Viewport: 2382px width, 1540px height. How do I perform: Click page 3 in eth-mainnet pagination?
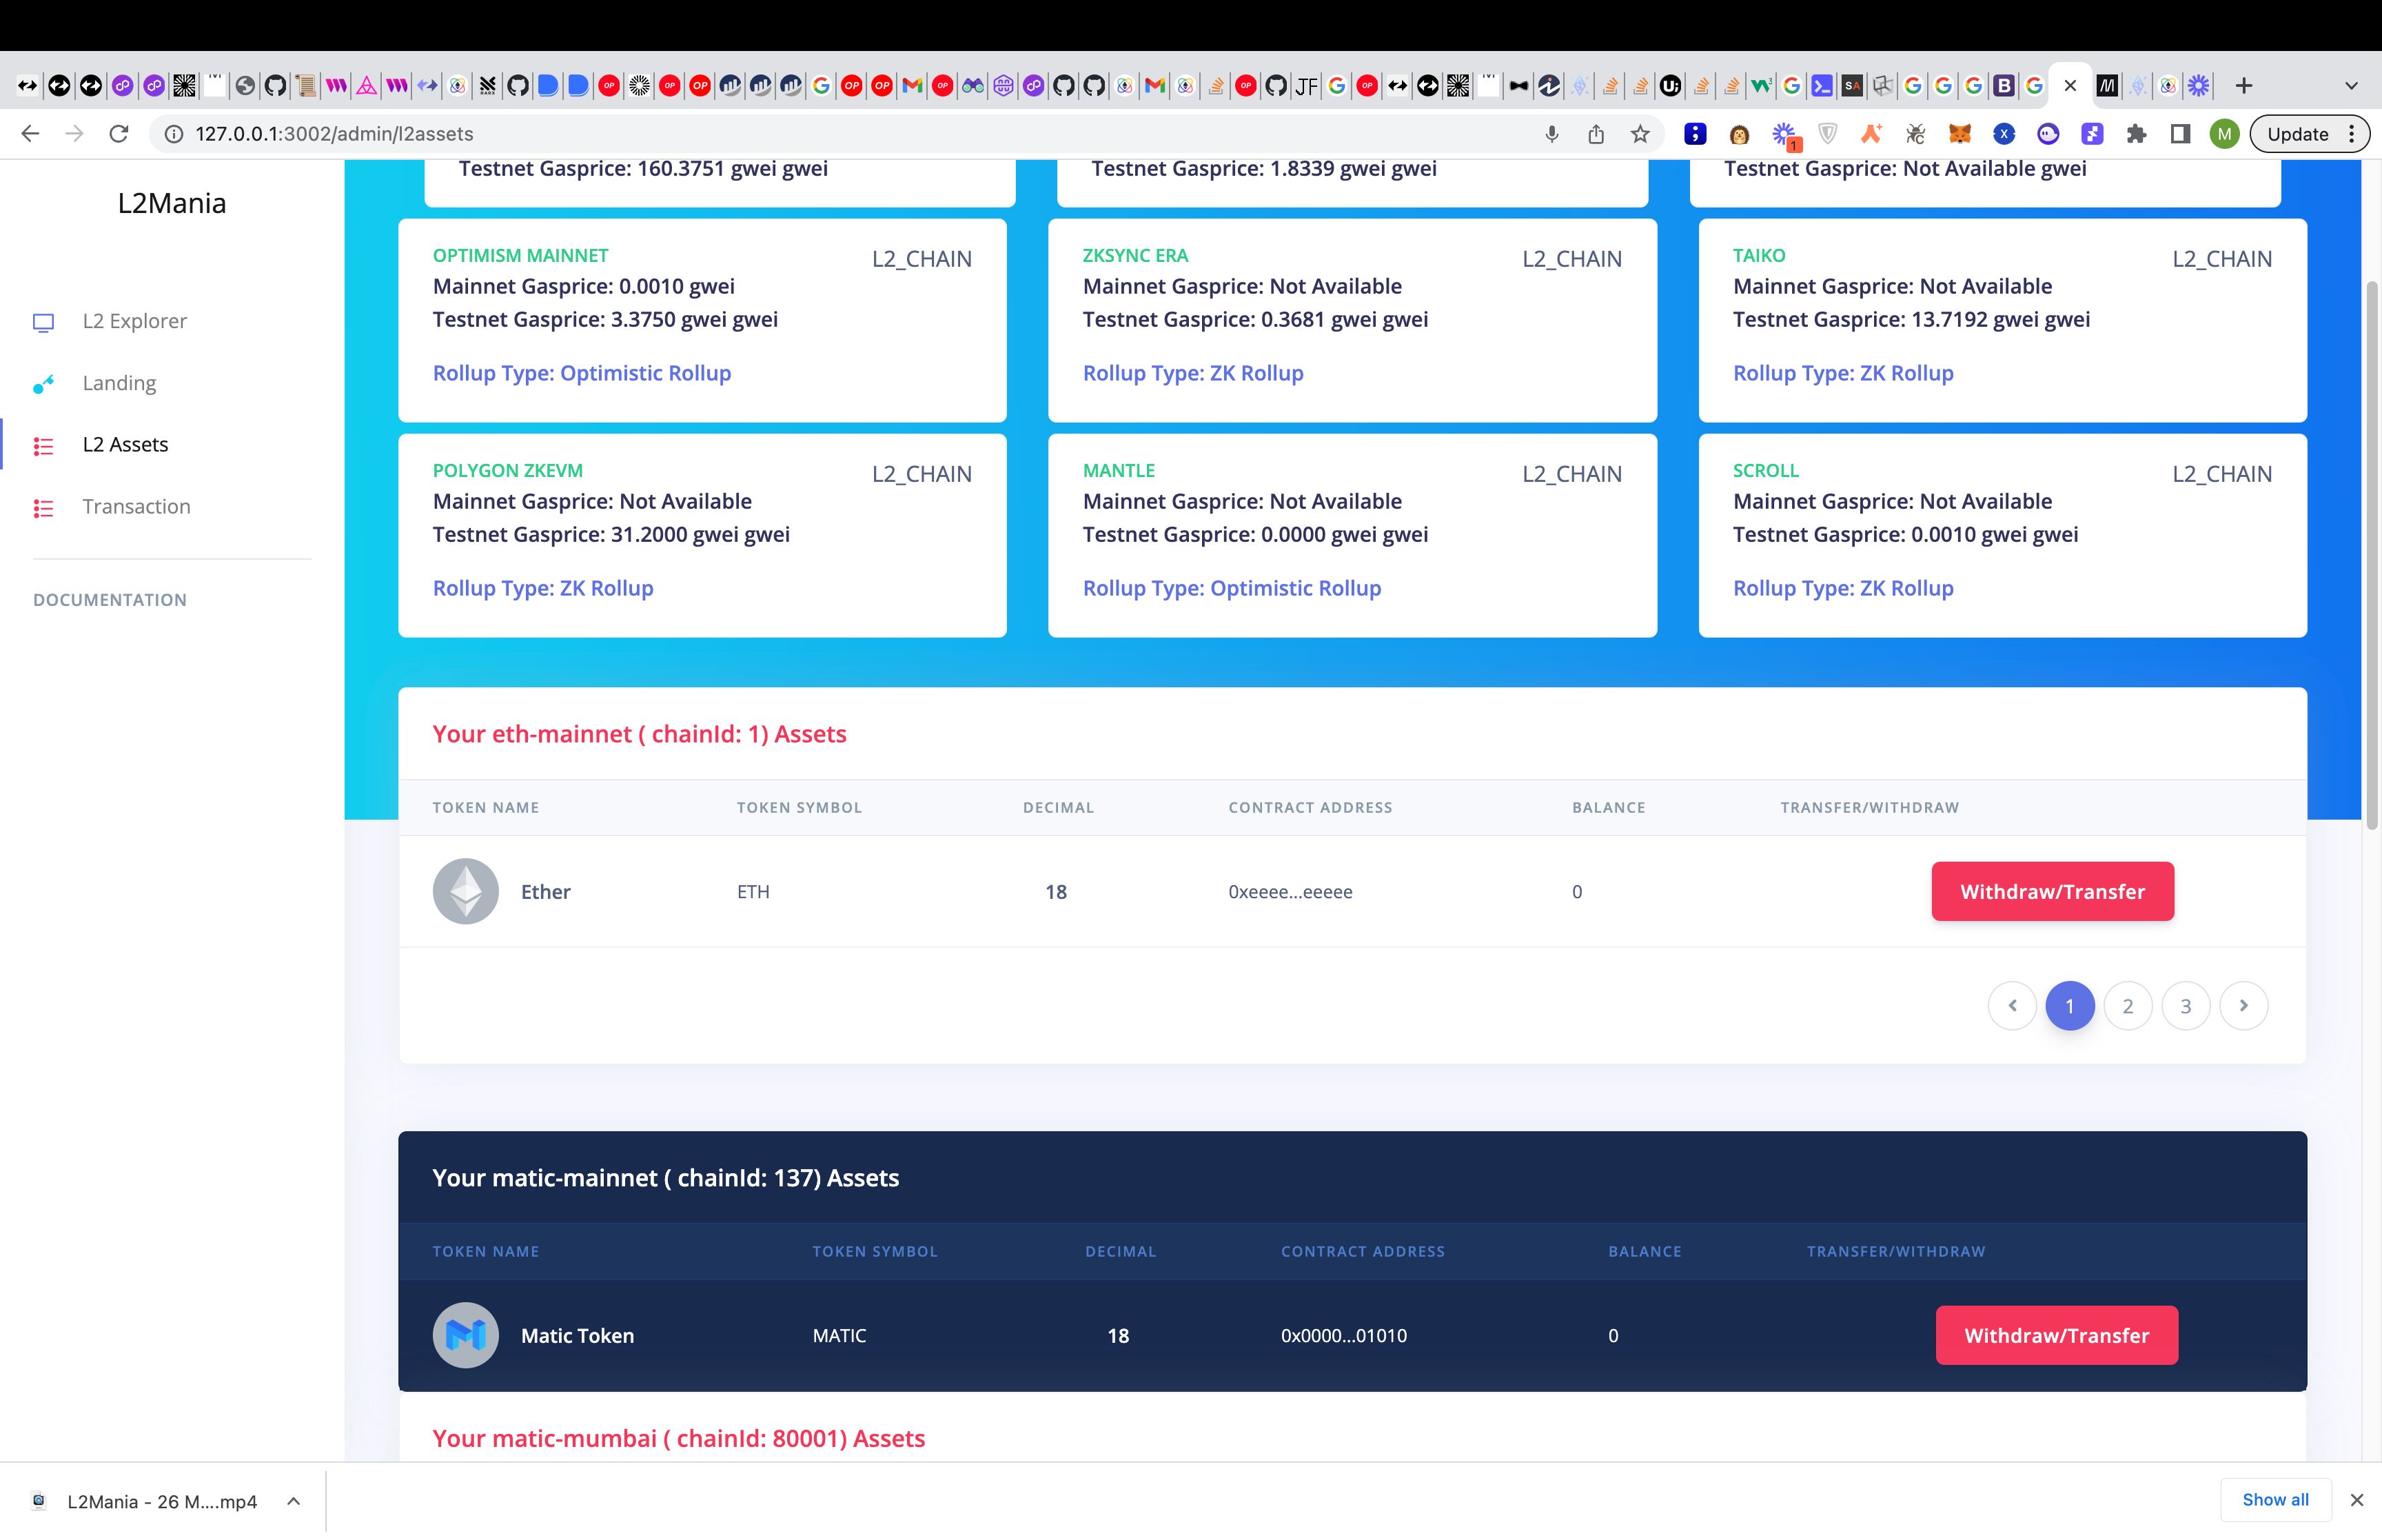(2186, 1004)
